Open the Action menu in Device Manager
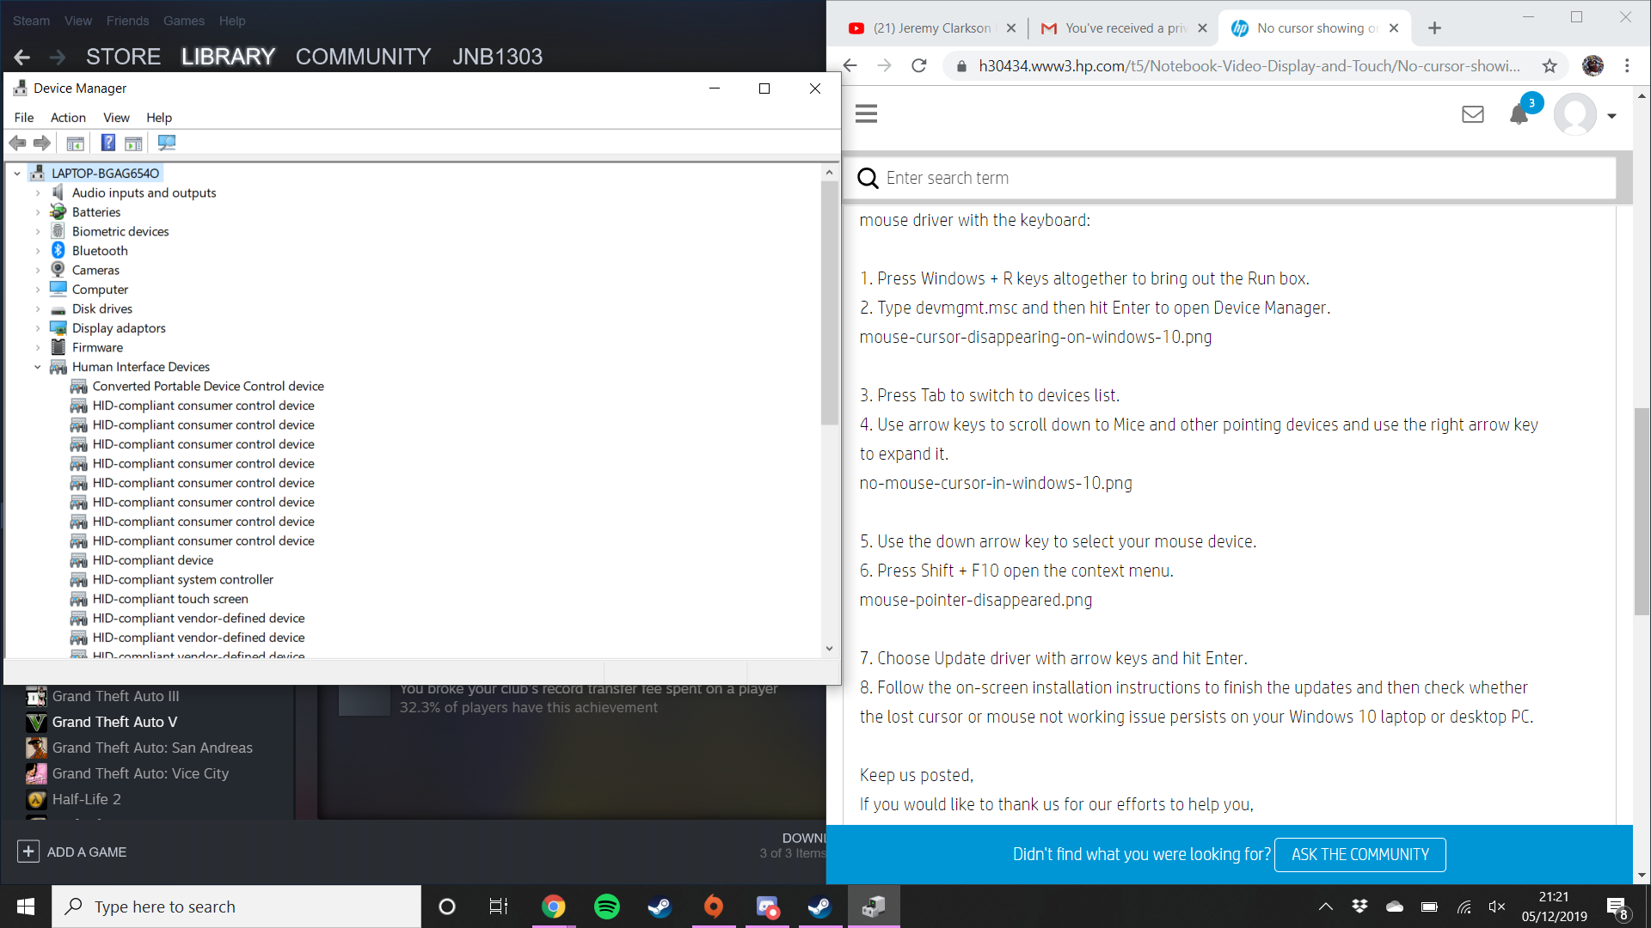 [68, 118]
